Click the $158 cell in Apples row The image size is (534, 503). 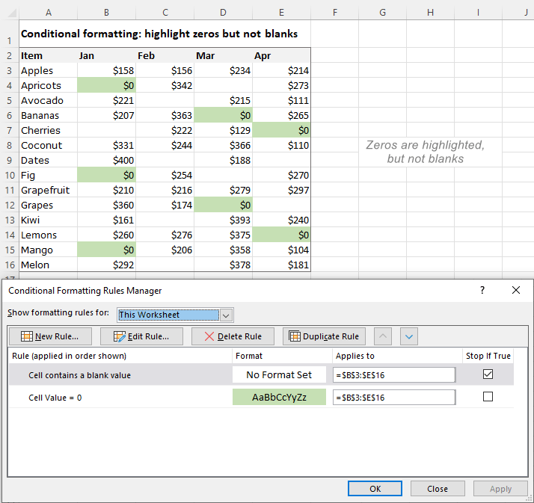107,70
